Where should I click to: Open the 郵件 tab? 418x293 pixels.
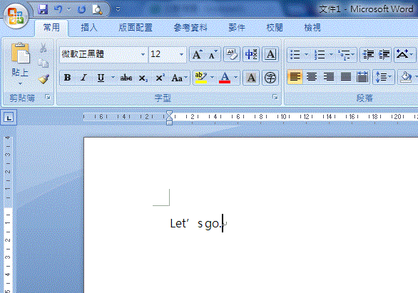[x=237, y=27]
